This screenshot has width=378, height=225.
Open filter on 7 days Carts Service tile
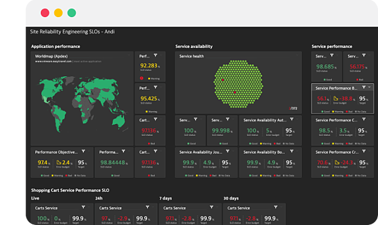[211, 207]
